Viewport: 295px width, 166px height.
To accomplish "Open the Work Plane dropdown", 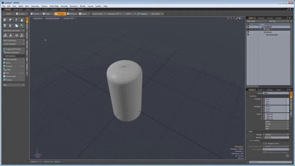I will coord(157,14).
